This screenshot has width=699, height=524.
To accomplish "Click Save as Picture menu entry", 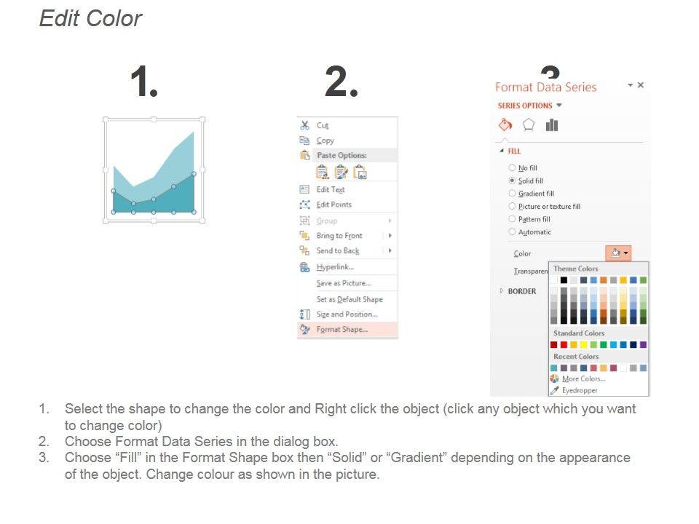I will coord(343,283).
